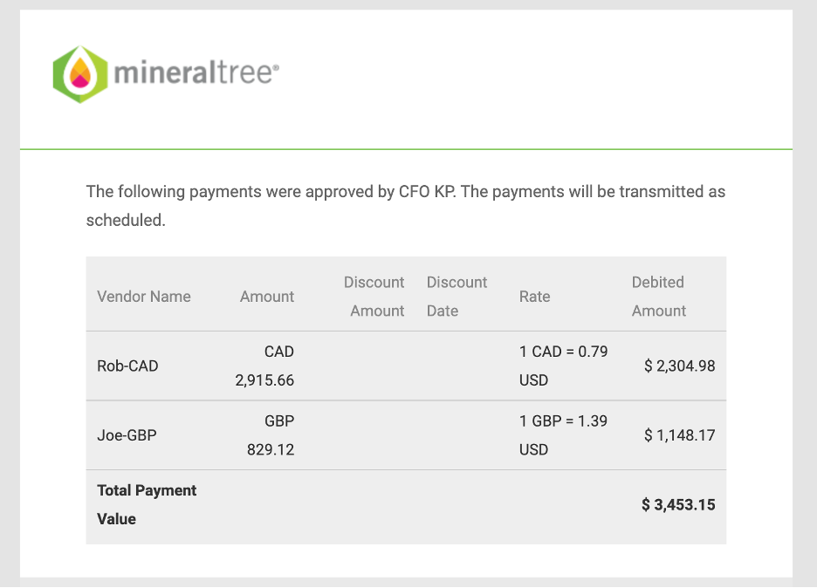Viewport: 817px width, 588px height.
Task: Select the Rob-CAD vendor name
Action: pyautogui.click(x=127, y=366)
